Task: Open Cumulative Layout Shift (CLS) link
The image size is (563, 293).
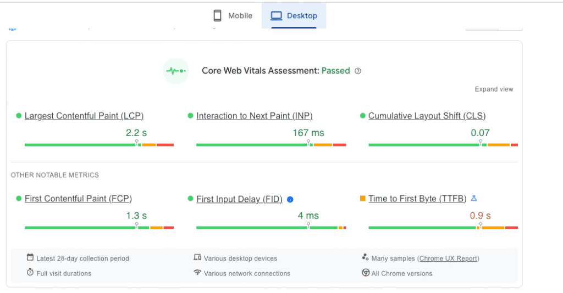Action: [427, 116]
